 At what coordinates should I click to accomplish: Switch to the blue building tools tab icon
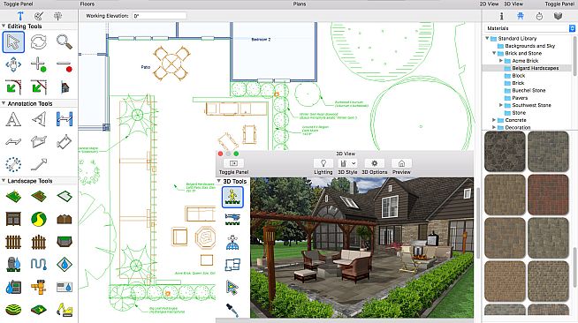tap(20, 16)
